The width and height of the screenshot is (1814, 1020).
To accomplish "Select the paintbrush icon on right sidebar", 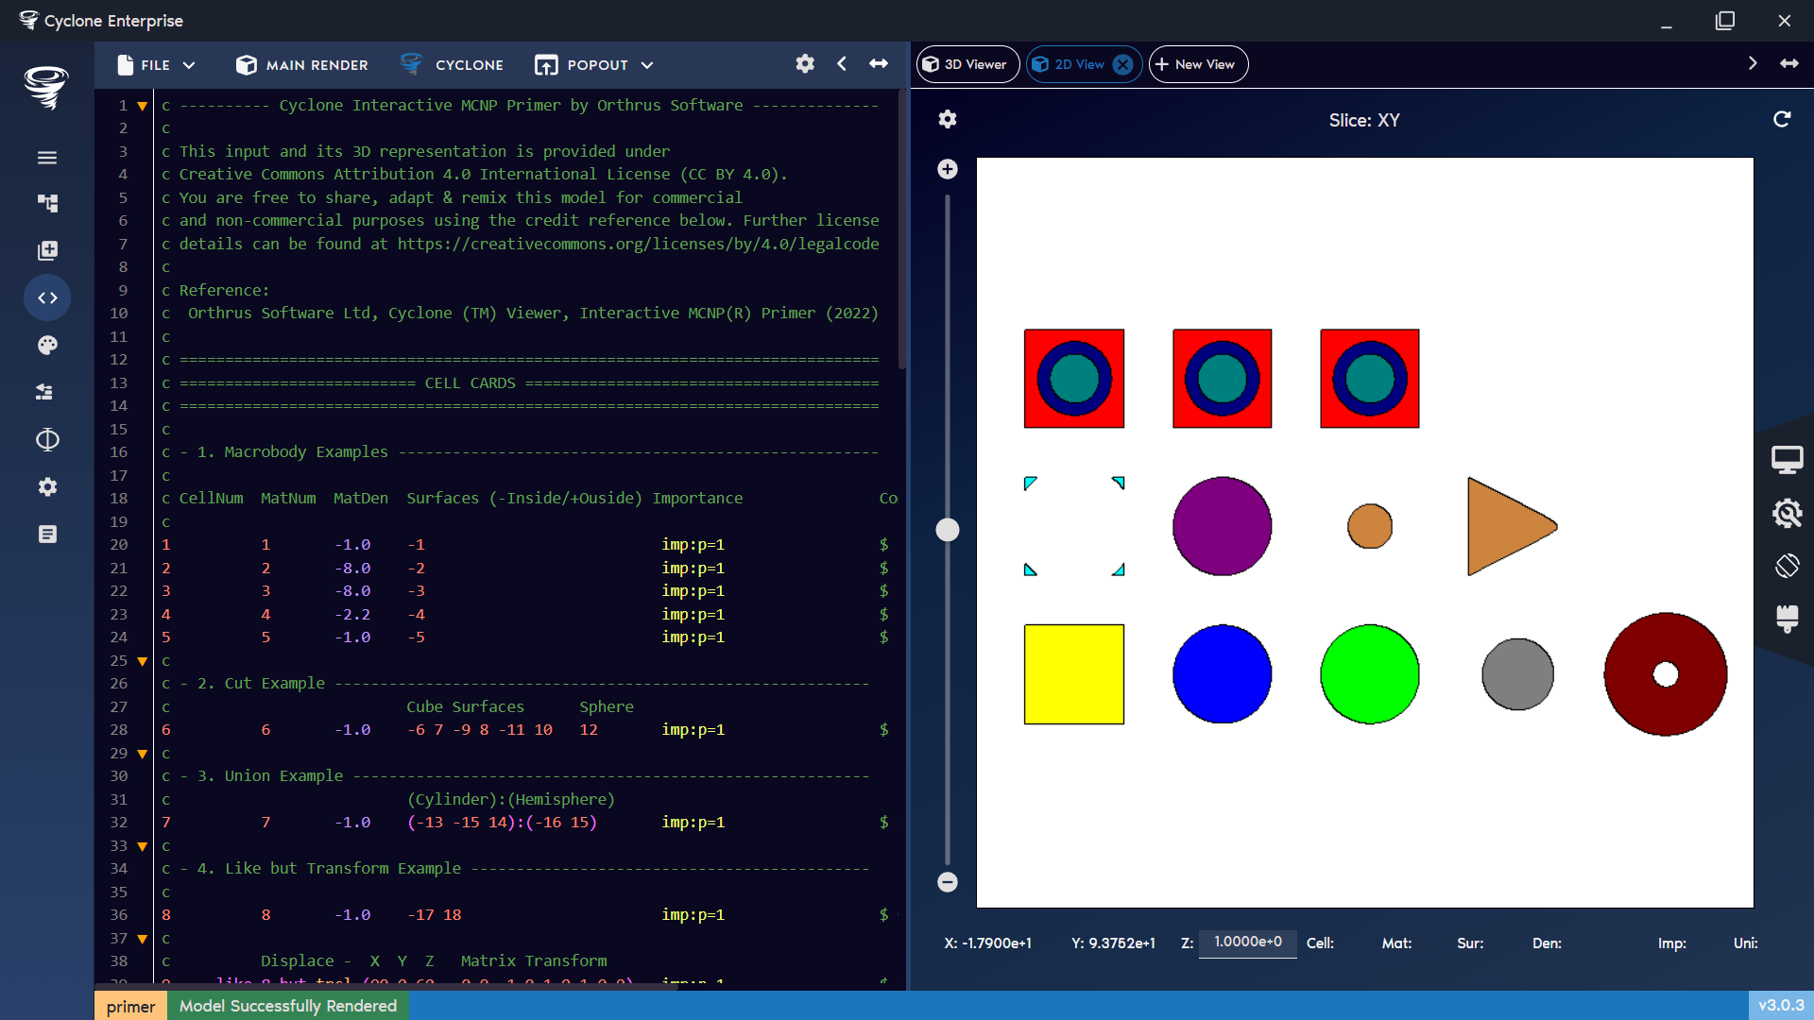I will [1788, 620].
